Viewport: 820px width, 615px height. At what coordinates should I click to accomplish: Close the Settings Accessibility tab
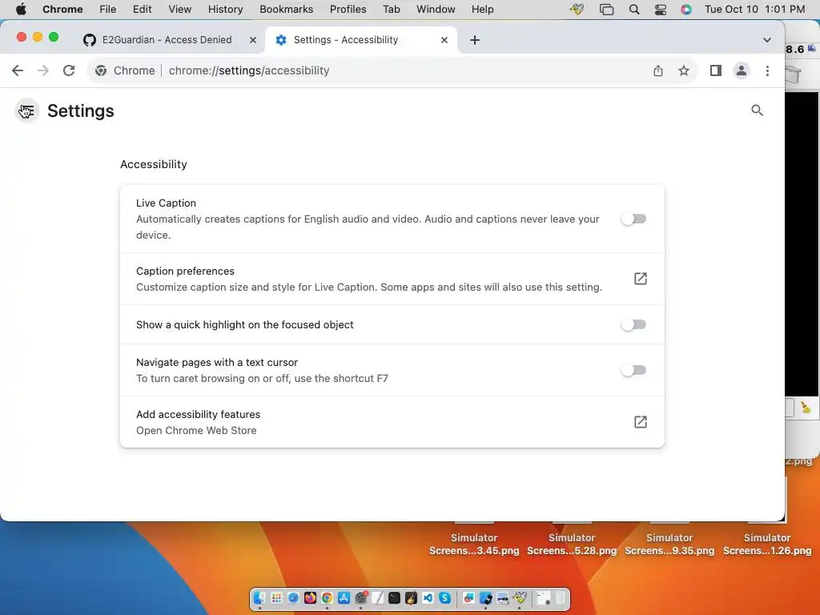coord(444,40)
